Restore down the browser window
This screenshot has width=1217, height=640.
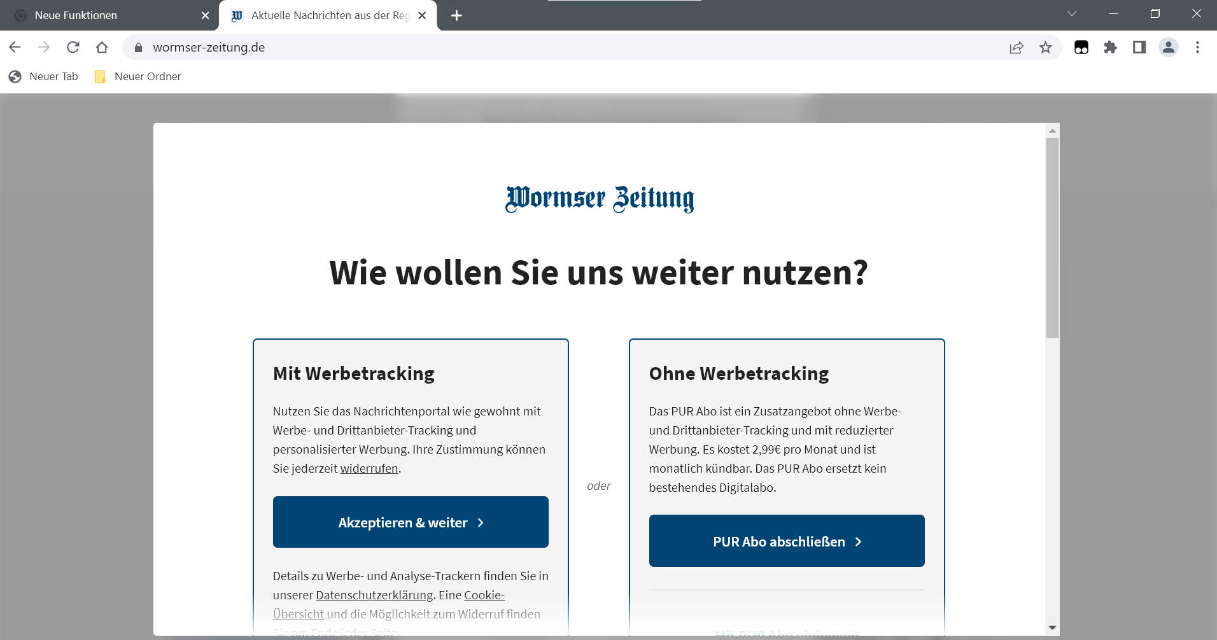pyautogui.click(x=1155, y=14)
